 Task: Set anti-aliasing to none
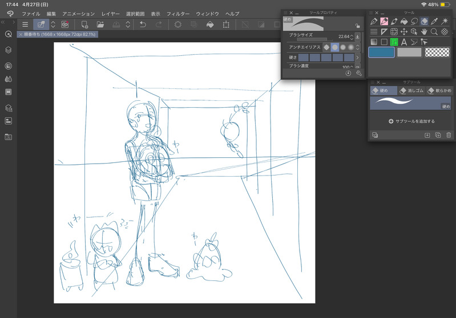click(326, 47)
